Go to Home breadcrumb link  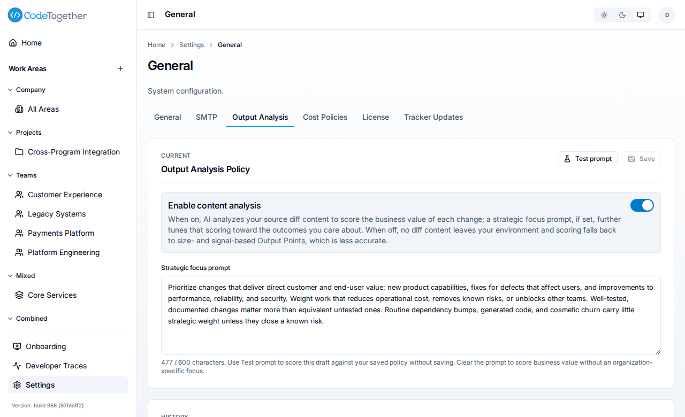tap(156, 45)
